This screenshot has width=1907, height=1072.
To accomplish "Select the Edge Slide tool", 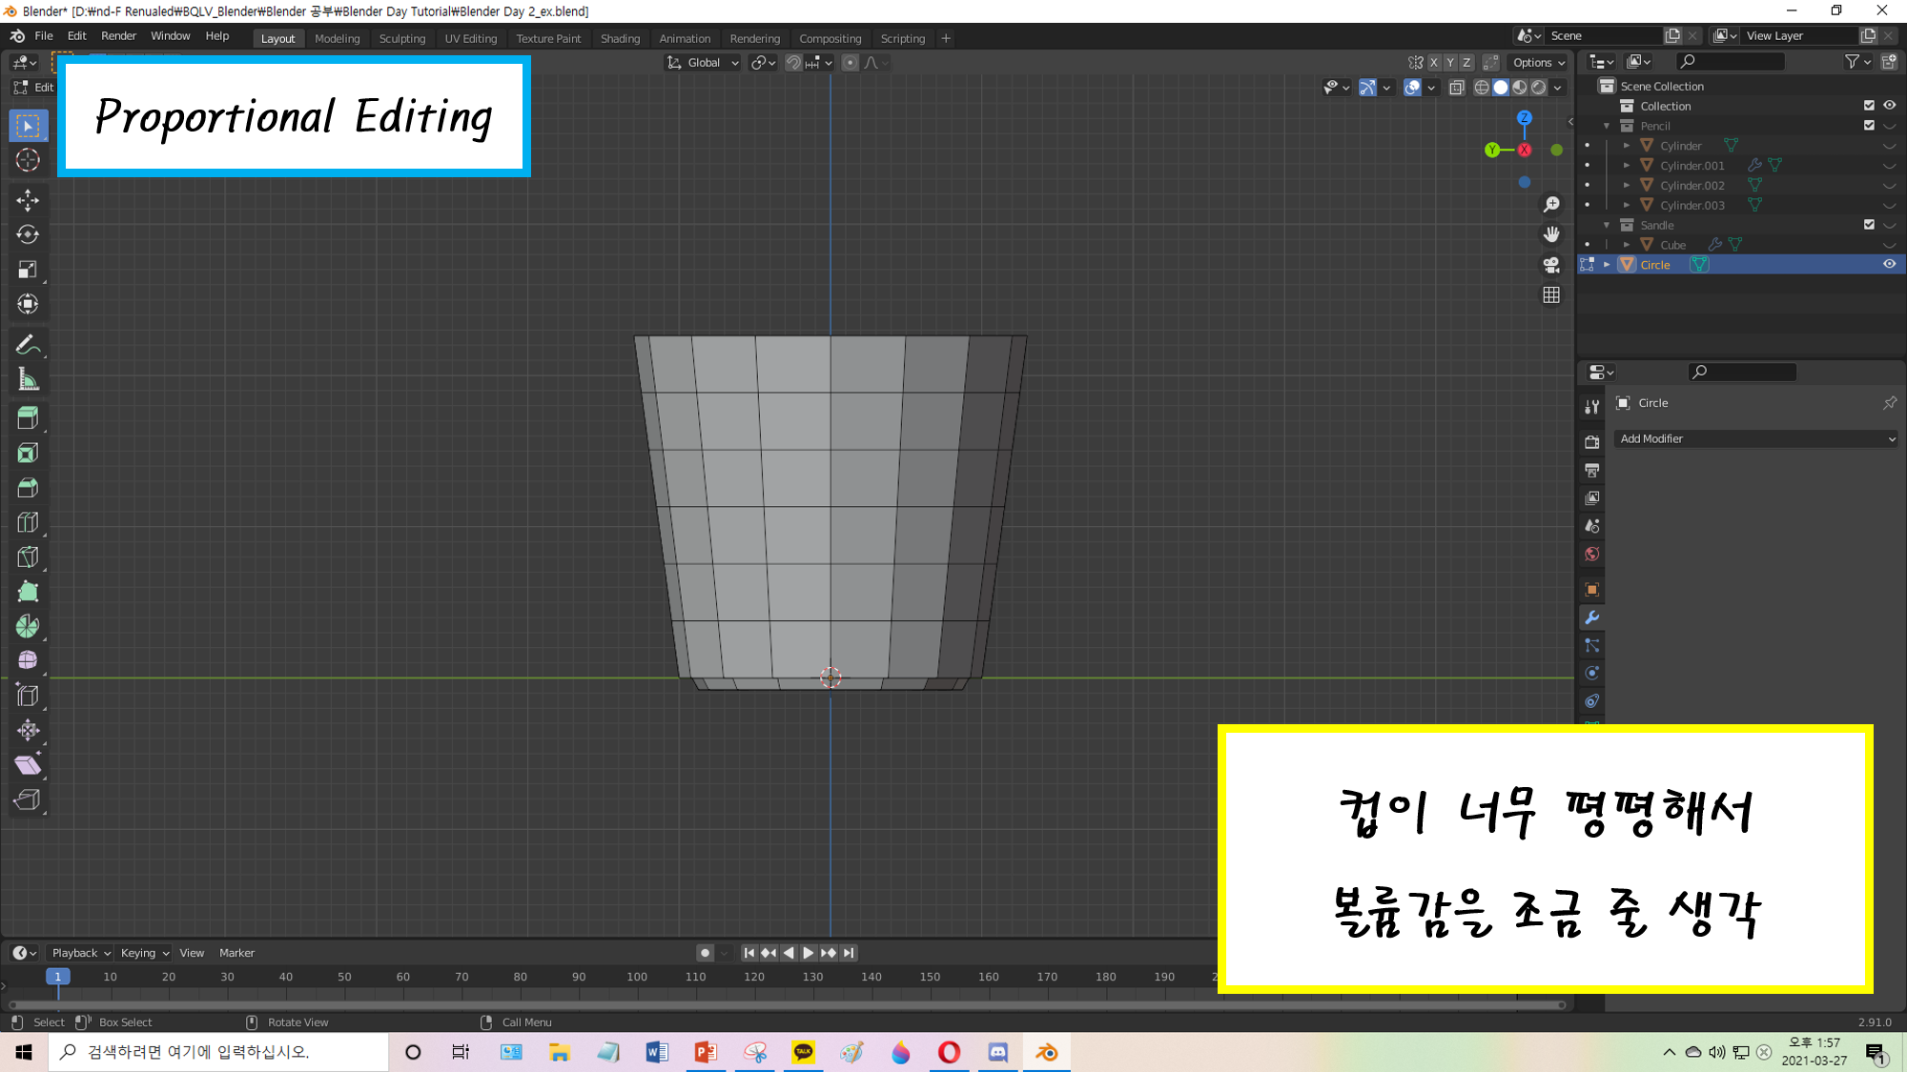I will click(x=28, y=696).
